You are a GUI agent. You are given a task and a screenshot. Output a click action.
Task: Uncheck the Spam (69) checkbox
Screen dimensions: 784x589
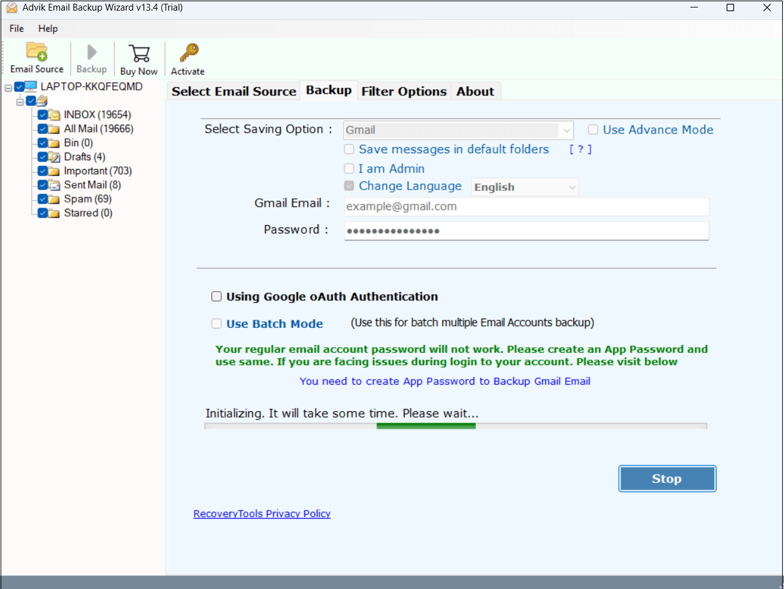pyautogui.click(x=42, y=199)
